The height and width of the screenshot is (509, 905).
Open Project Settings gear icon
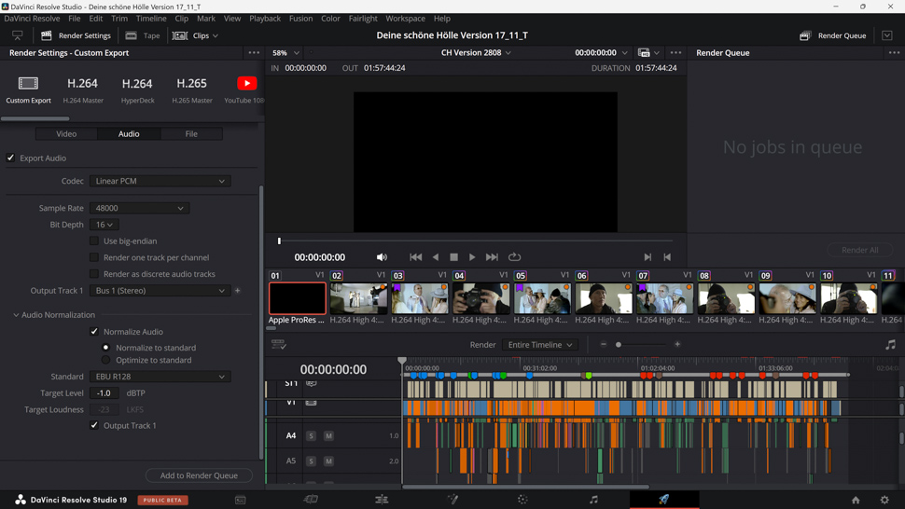tap(884, 500)
